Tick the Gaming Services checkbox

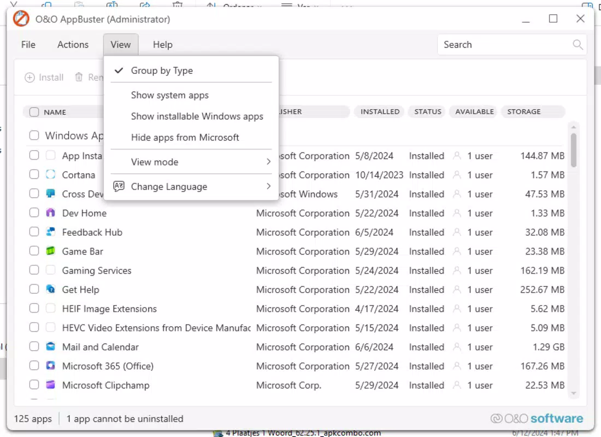tap(34, 270)
